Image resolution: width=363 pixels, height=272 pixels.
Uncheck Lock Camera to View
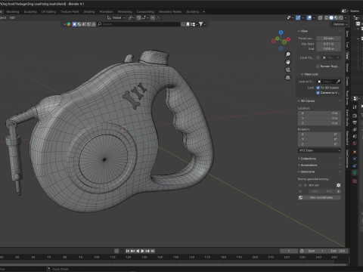click(x=318, y=93)
